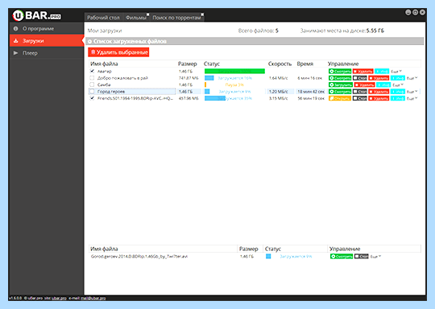Click the green Аватар progress bar

click(x=234, y=72)
